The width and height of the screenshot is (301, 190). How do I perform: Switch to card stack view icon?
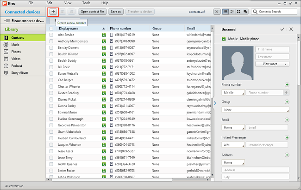click(x=245, y=12)
